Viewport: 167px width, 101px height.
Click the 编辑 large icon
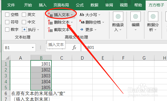click(136, 16)
